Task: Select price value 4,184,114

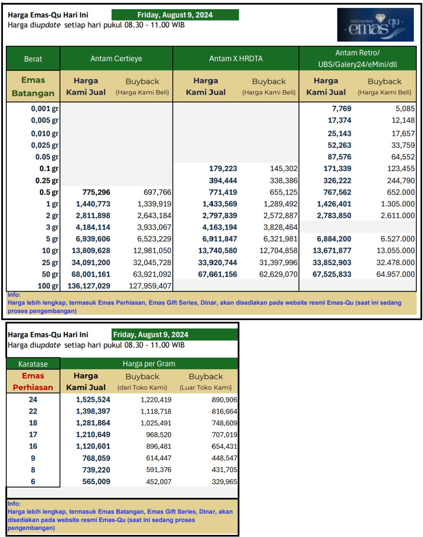Action: pos(93,227)
